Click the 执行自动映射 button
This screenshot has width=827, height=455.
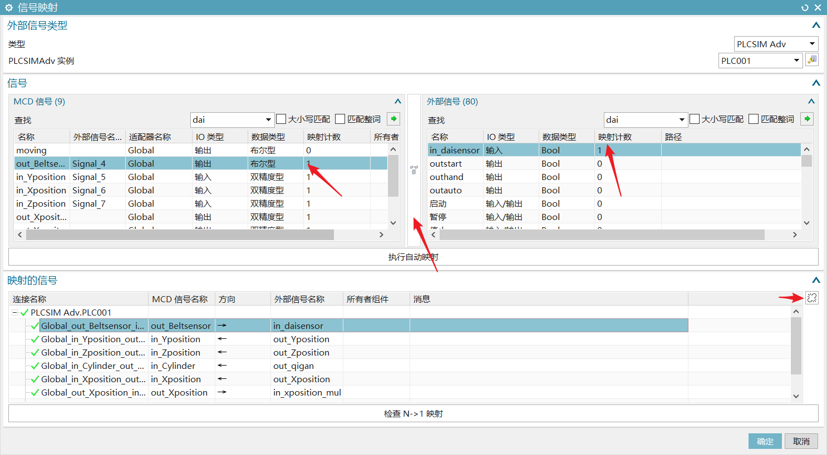pos(413,257)
